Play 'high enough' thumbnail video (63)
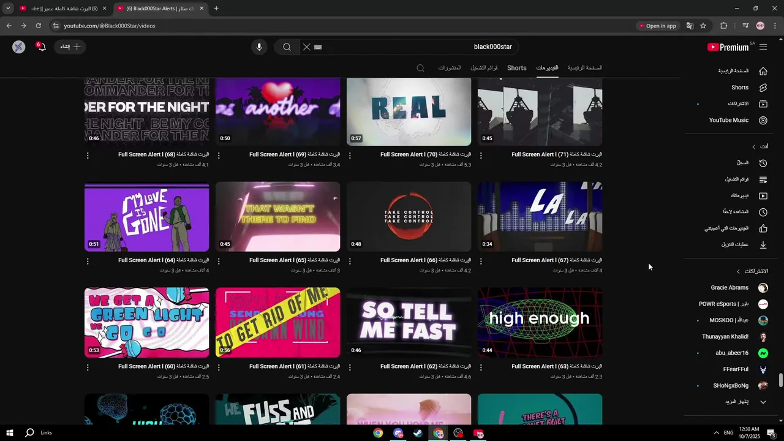784x441 pixels. [540, 323]
